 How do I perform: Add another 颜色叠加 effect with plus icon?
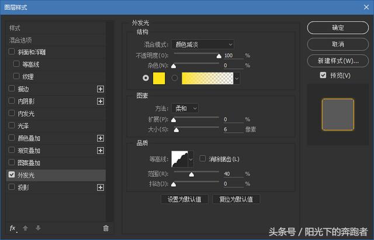click(101, 138)
